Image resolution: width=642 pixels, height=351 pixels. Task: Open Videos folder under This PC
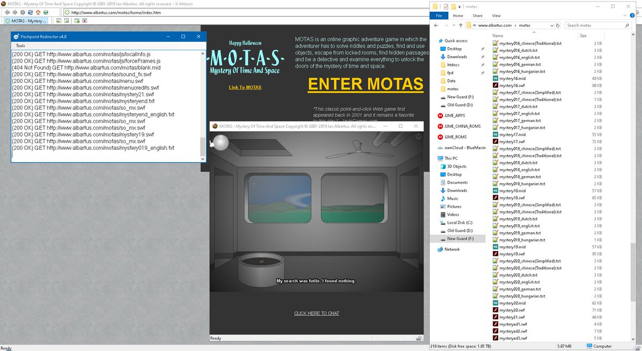point(453,215)
